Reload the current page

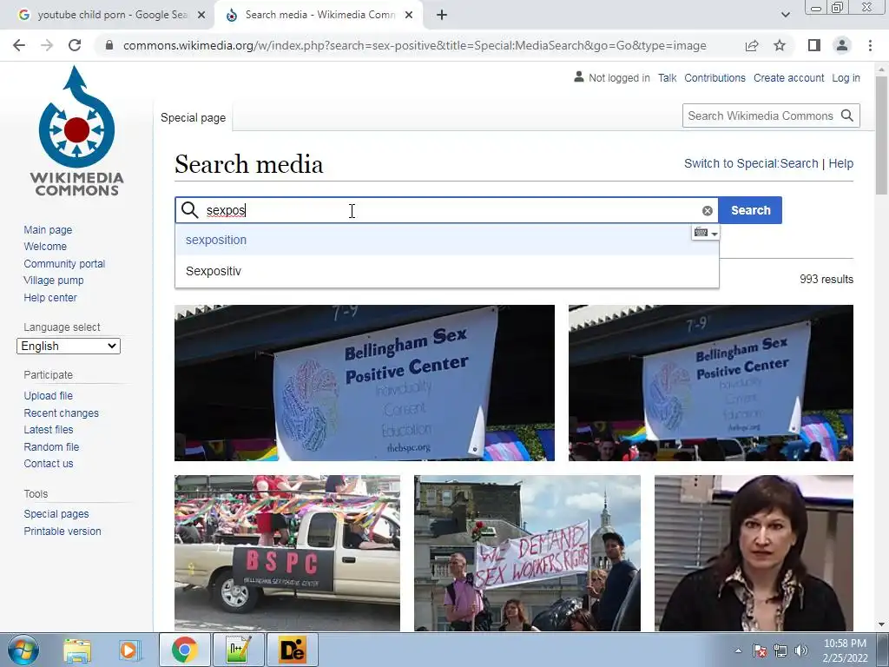pyautogui.click(x=75, y=45)
